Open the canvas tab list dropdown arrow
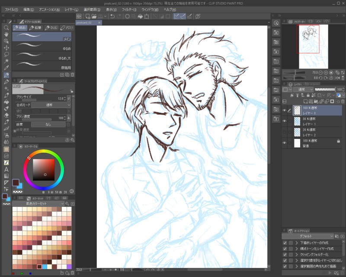 pos(269,23)
